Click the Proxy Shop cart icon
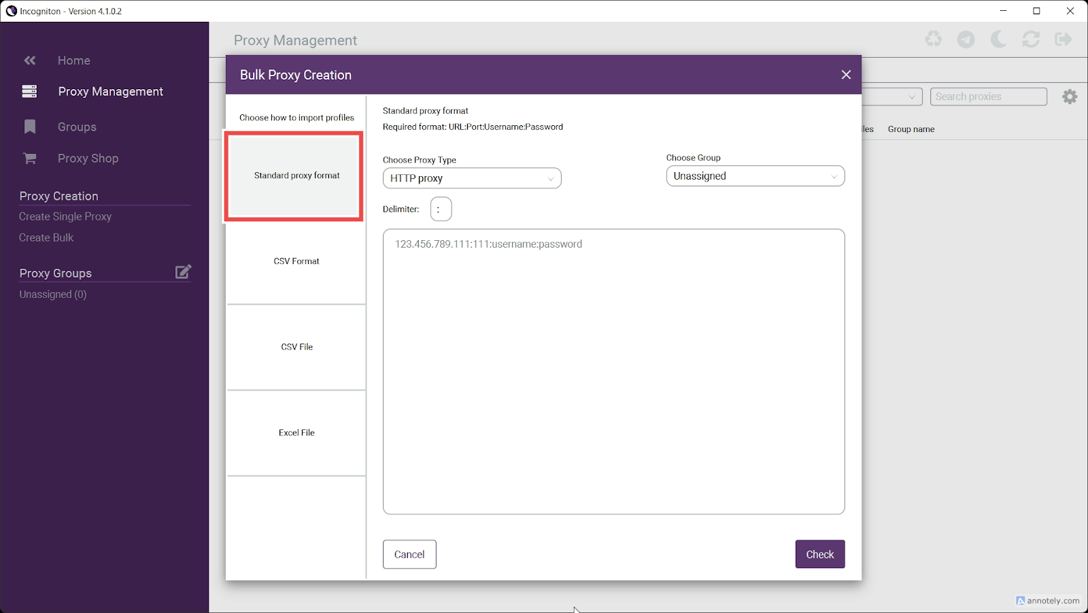 (x=30, y=158)
